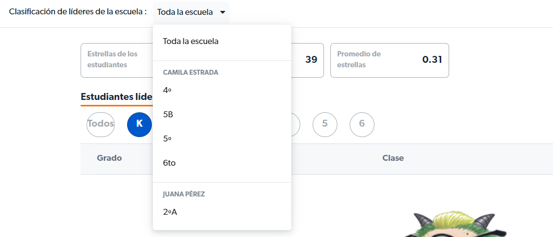Click the partly hidden grade circle left of 5
The height and width of the screenshot is (237, 553).
tap(296, 125)
